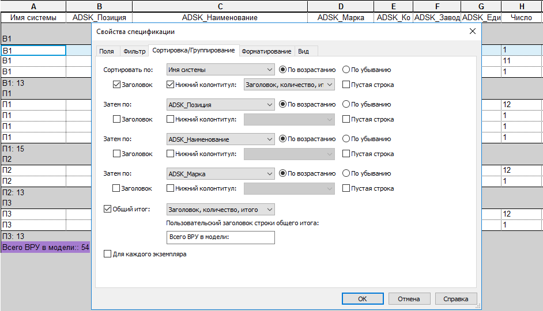Enable Заголовок for ADSK_Наименование sort
The height and width of the screenshot is (311, 543).
[116, 154]
